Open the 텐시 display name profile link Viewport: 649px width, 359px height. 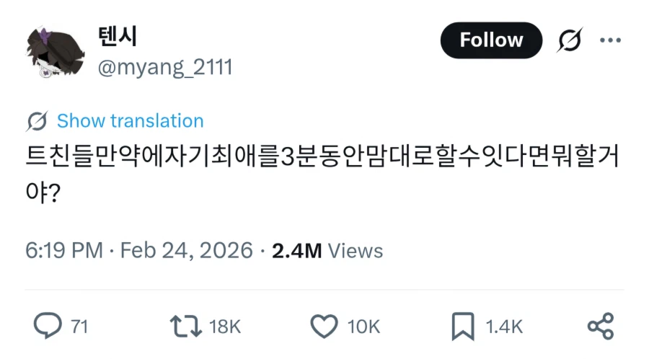pyautogui.click(x=116, y=36)
